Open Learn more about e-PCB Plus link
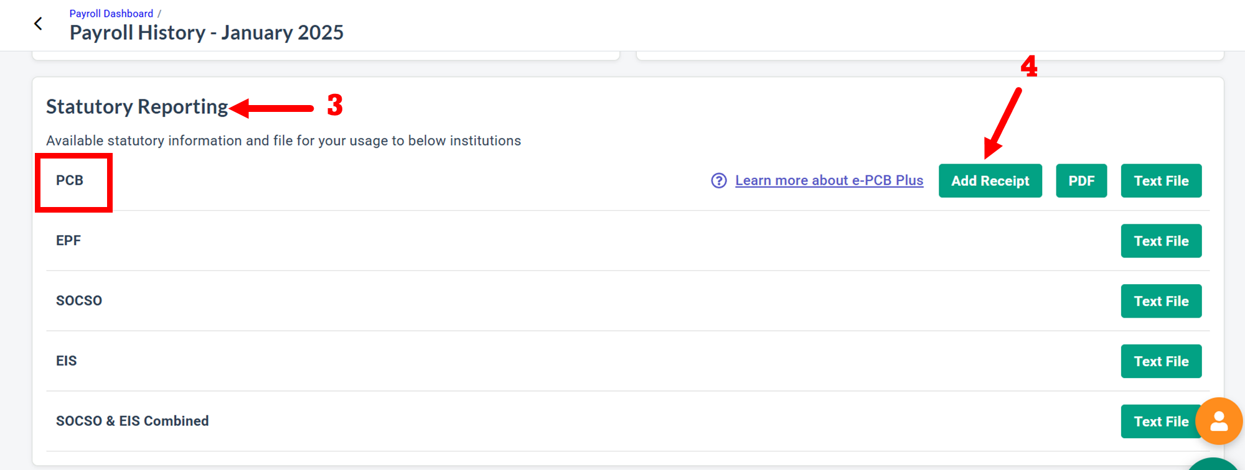The height and width of the screenshot is (470, 1245). (829, 180)
